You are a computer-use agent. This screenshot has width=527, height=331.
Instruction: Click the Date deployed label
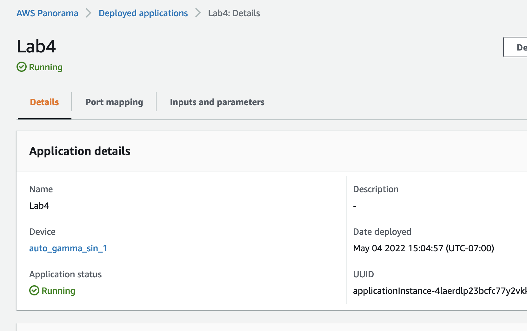click(x=382, y=232)
